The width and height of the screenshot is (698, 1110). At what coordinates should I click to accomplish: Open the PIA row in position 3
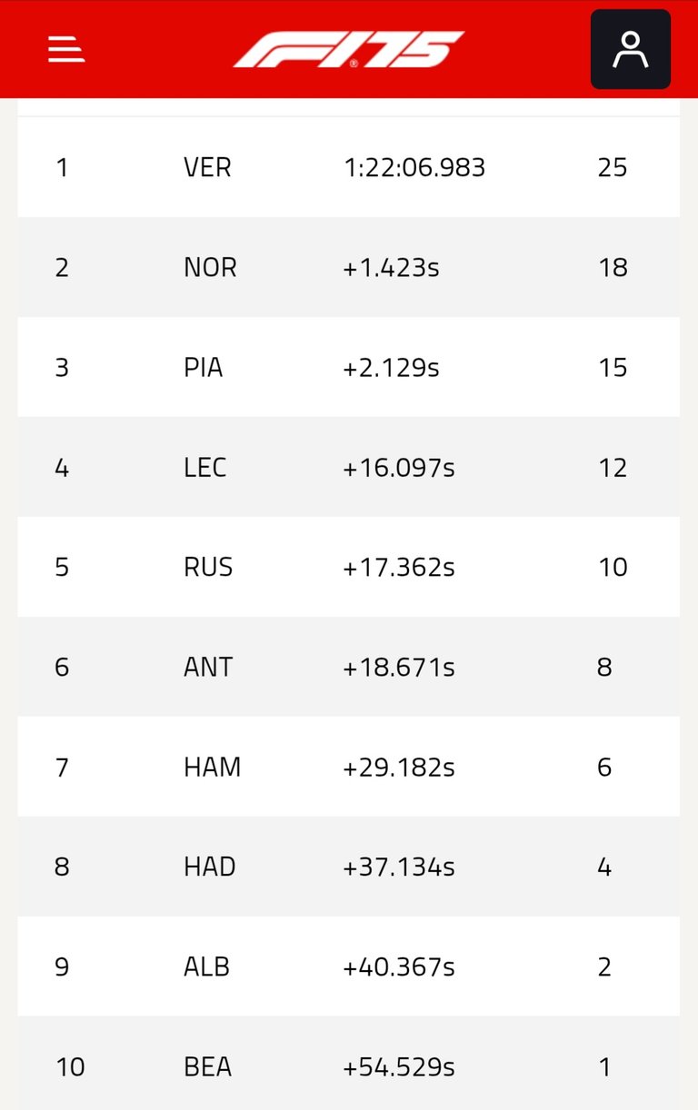pyautogui.click(x=348, y=367)
